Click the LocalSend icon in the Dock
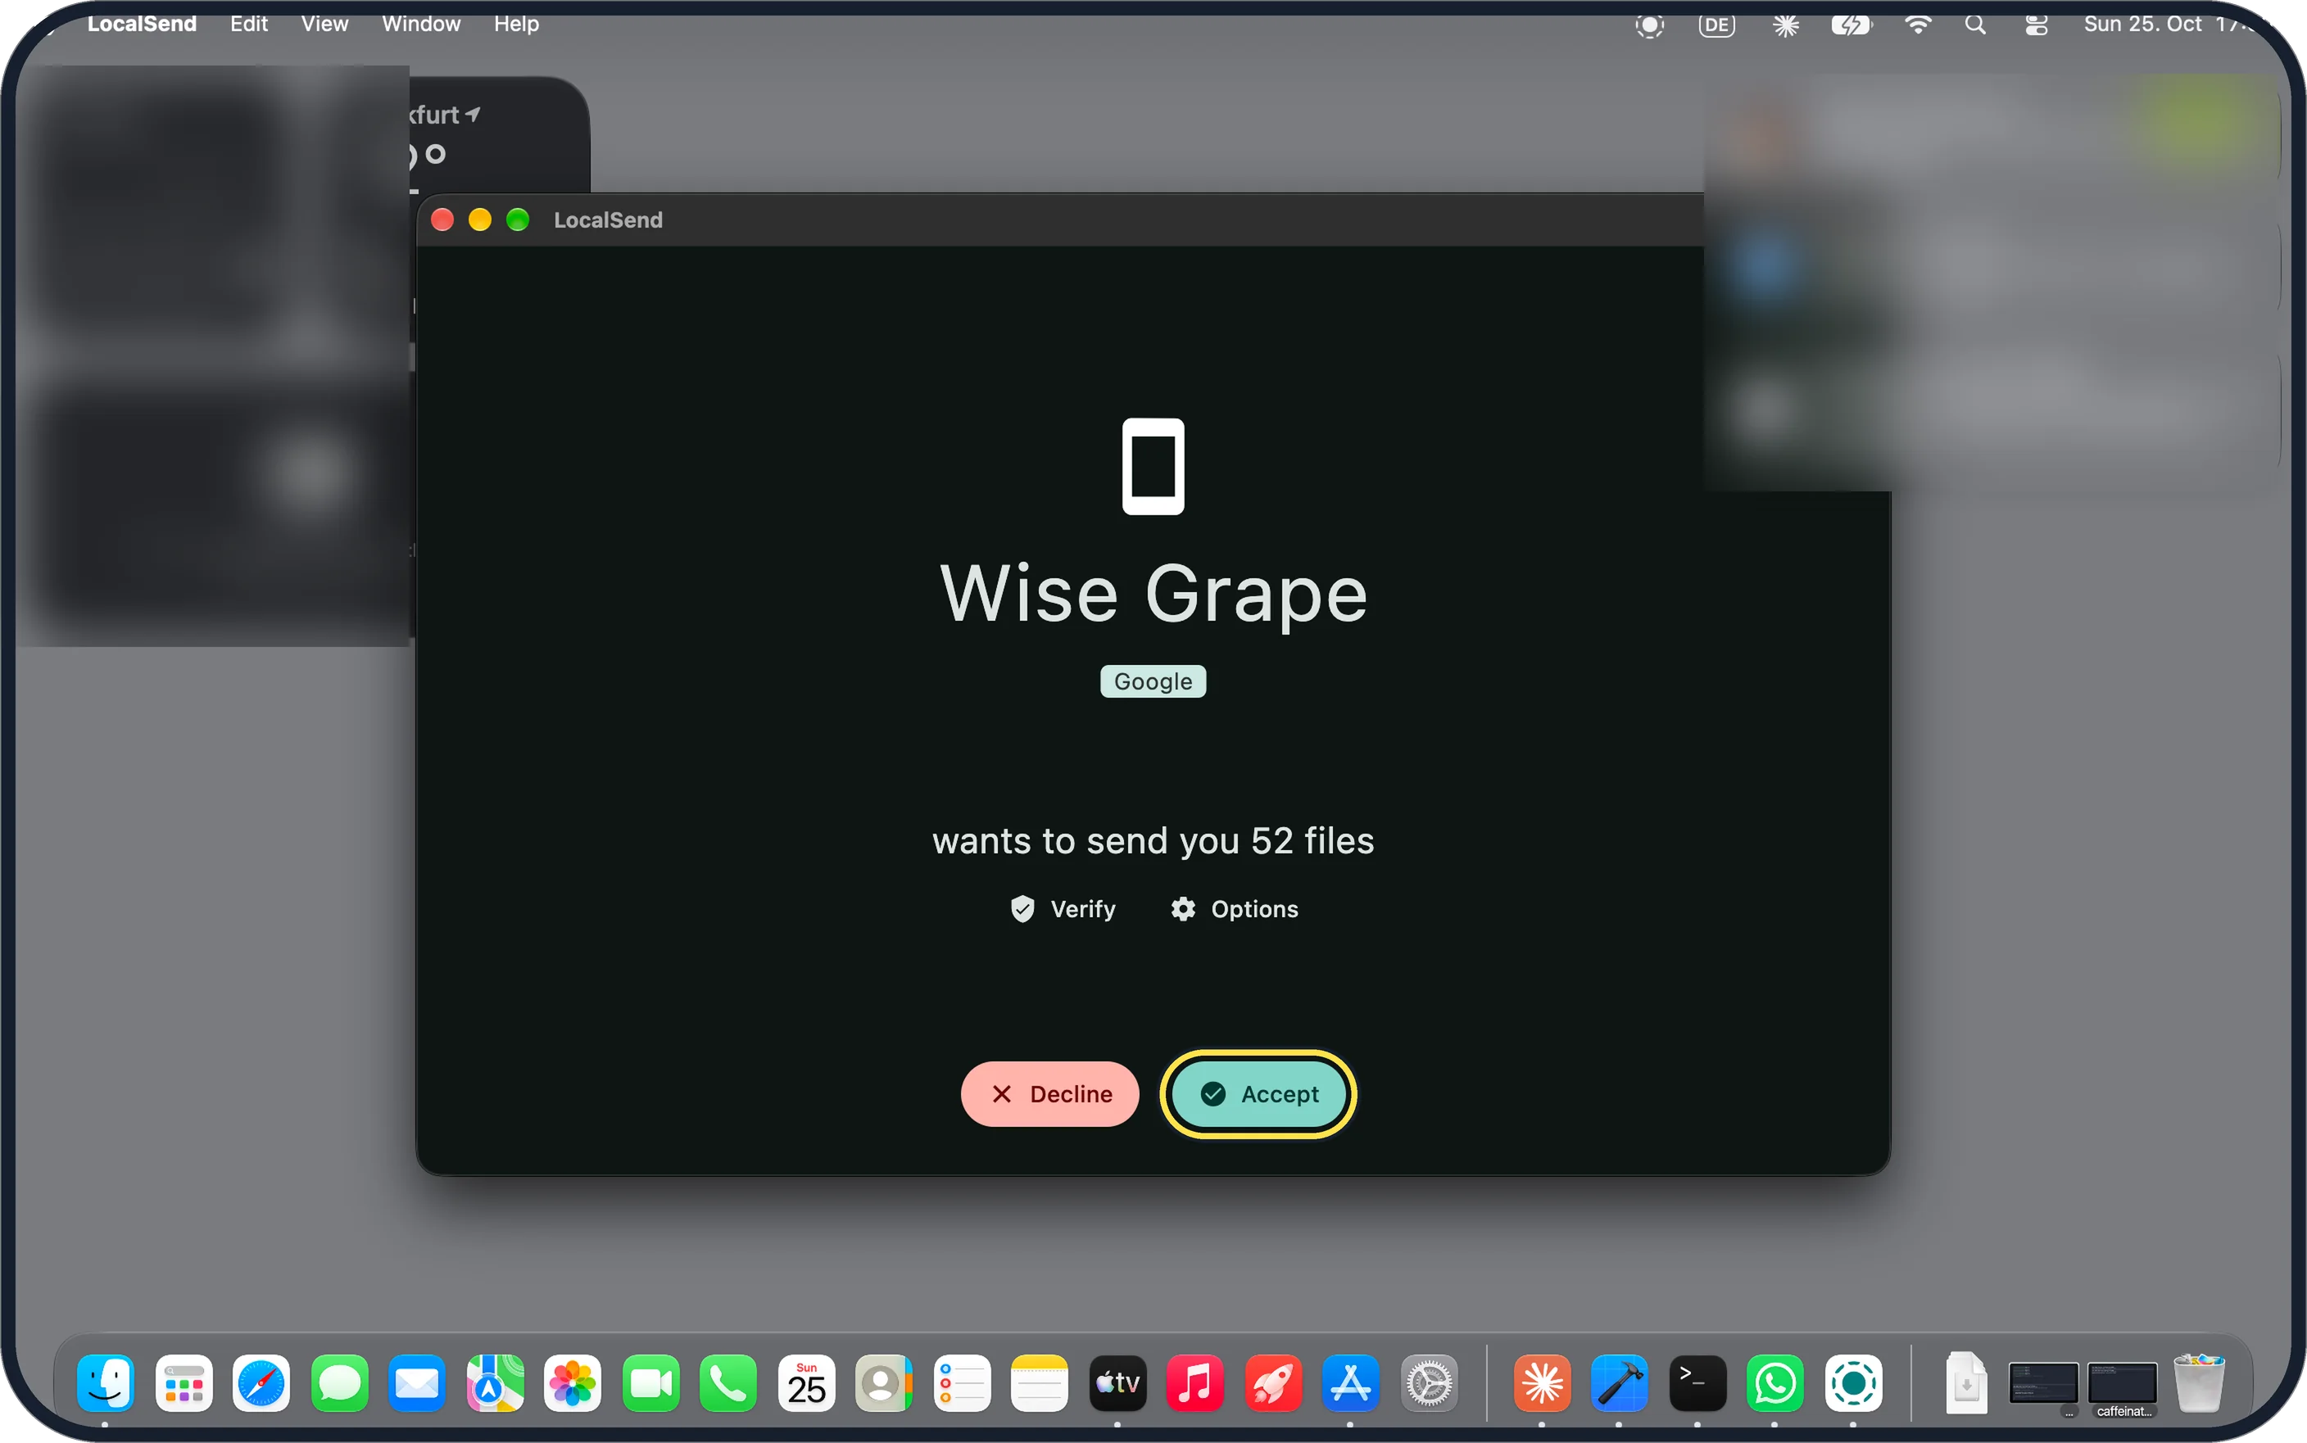Image resolution: width=2307 pixels, height=1443 pixels. (1854, 1383)
